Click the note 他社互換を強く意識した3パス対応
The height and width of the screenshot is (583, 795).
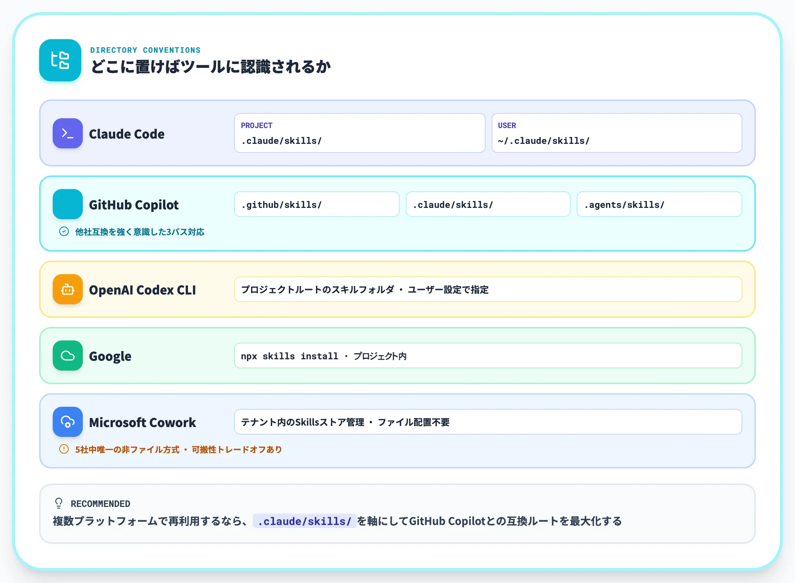coord(140,232)
